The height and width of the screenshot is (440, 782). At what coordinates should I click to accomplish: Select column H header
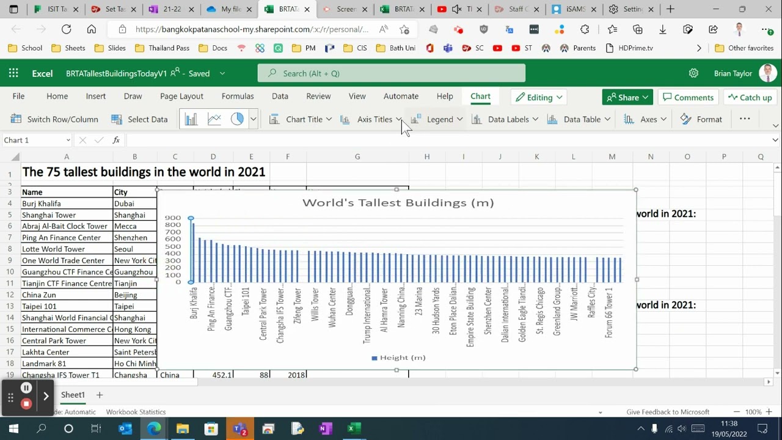427,156
